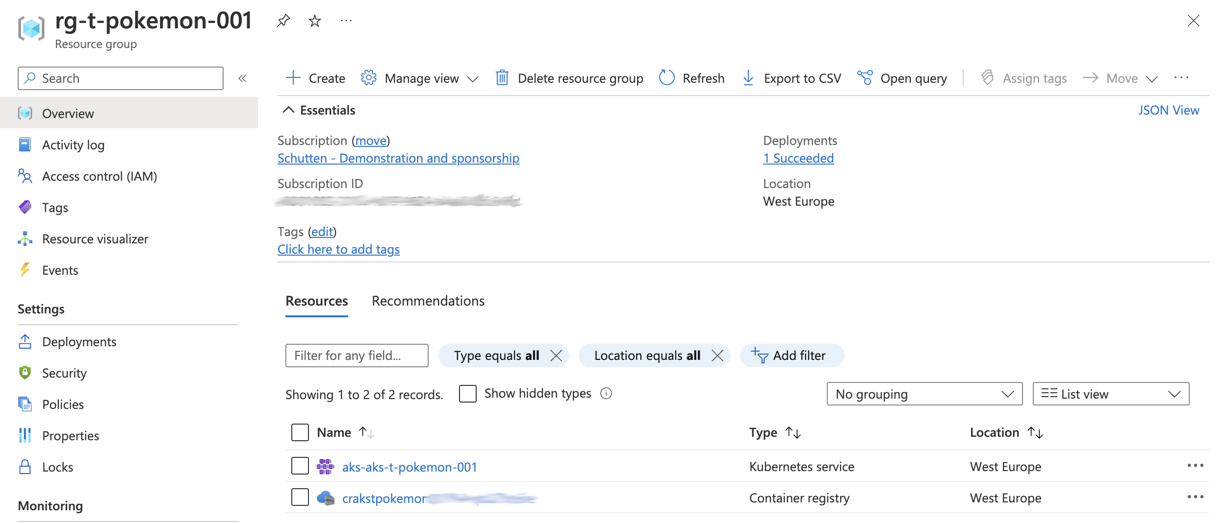Collapse the left sidebar menu
Viewport: 1227px width, 523px height.
click(242, 78)
